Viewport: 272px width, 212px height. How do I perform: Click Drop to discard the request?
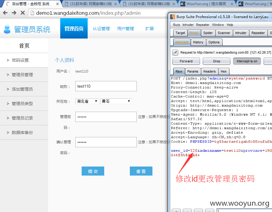click(x=217, y=61)
